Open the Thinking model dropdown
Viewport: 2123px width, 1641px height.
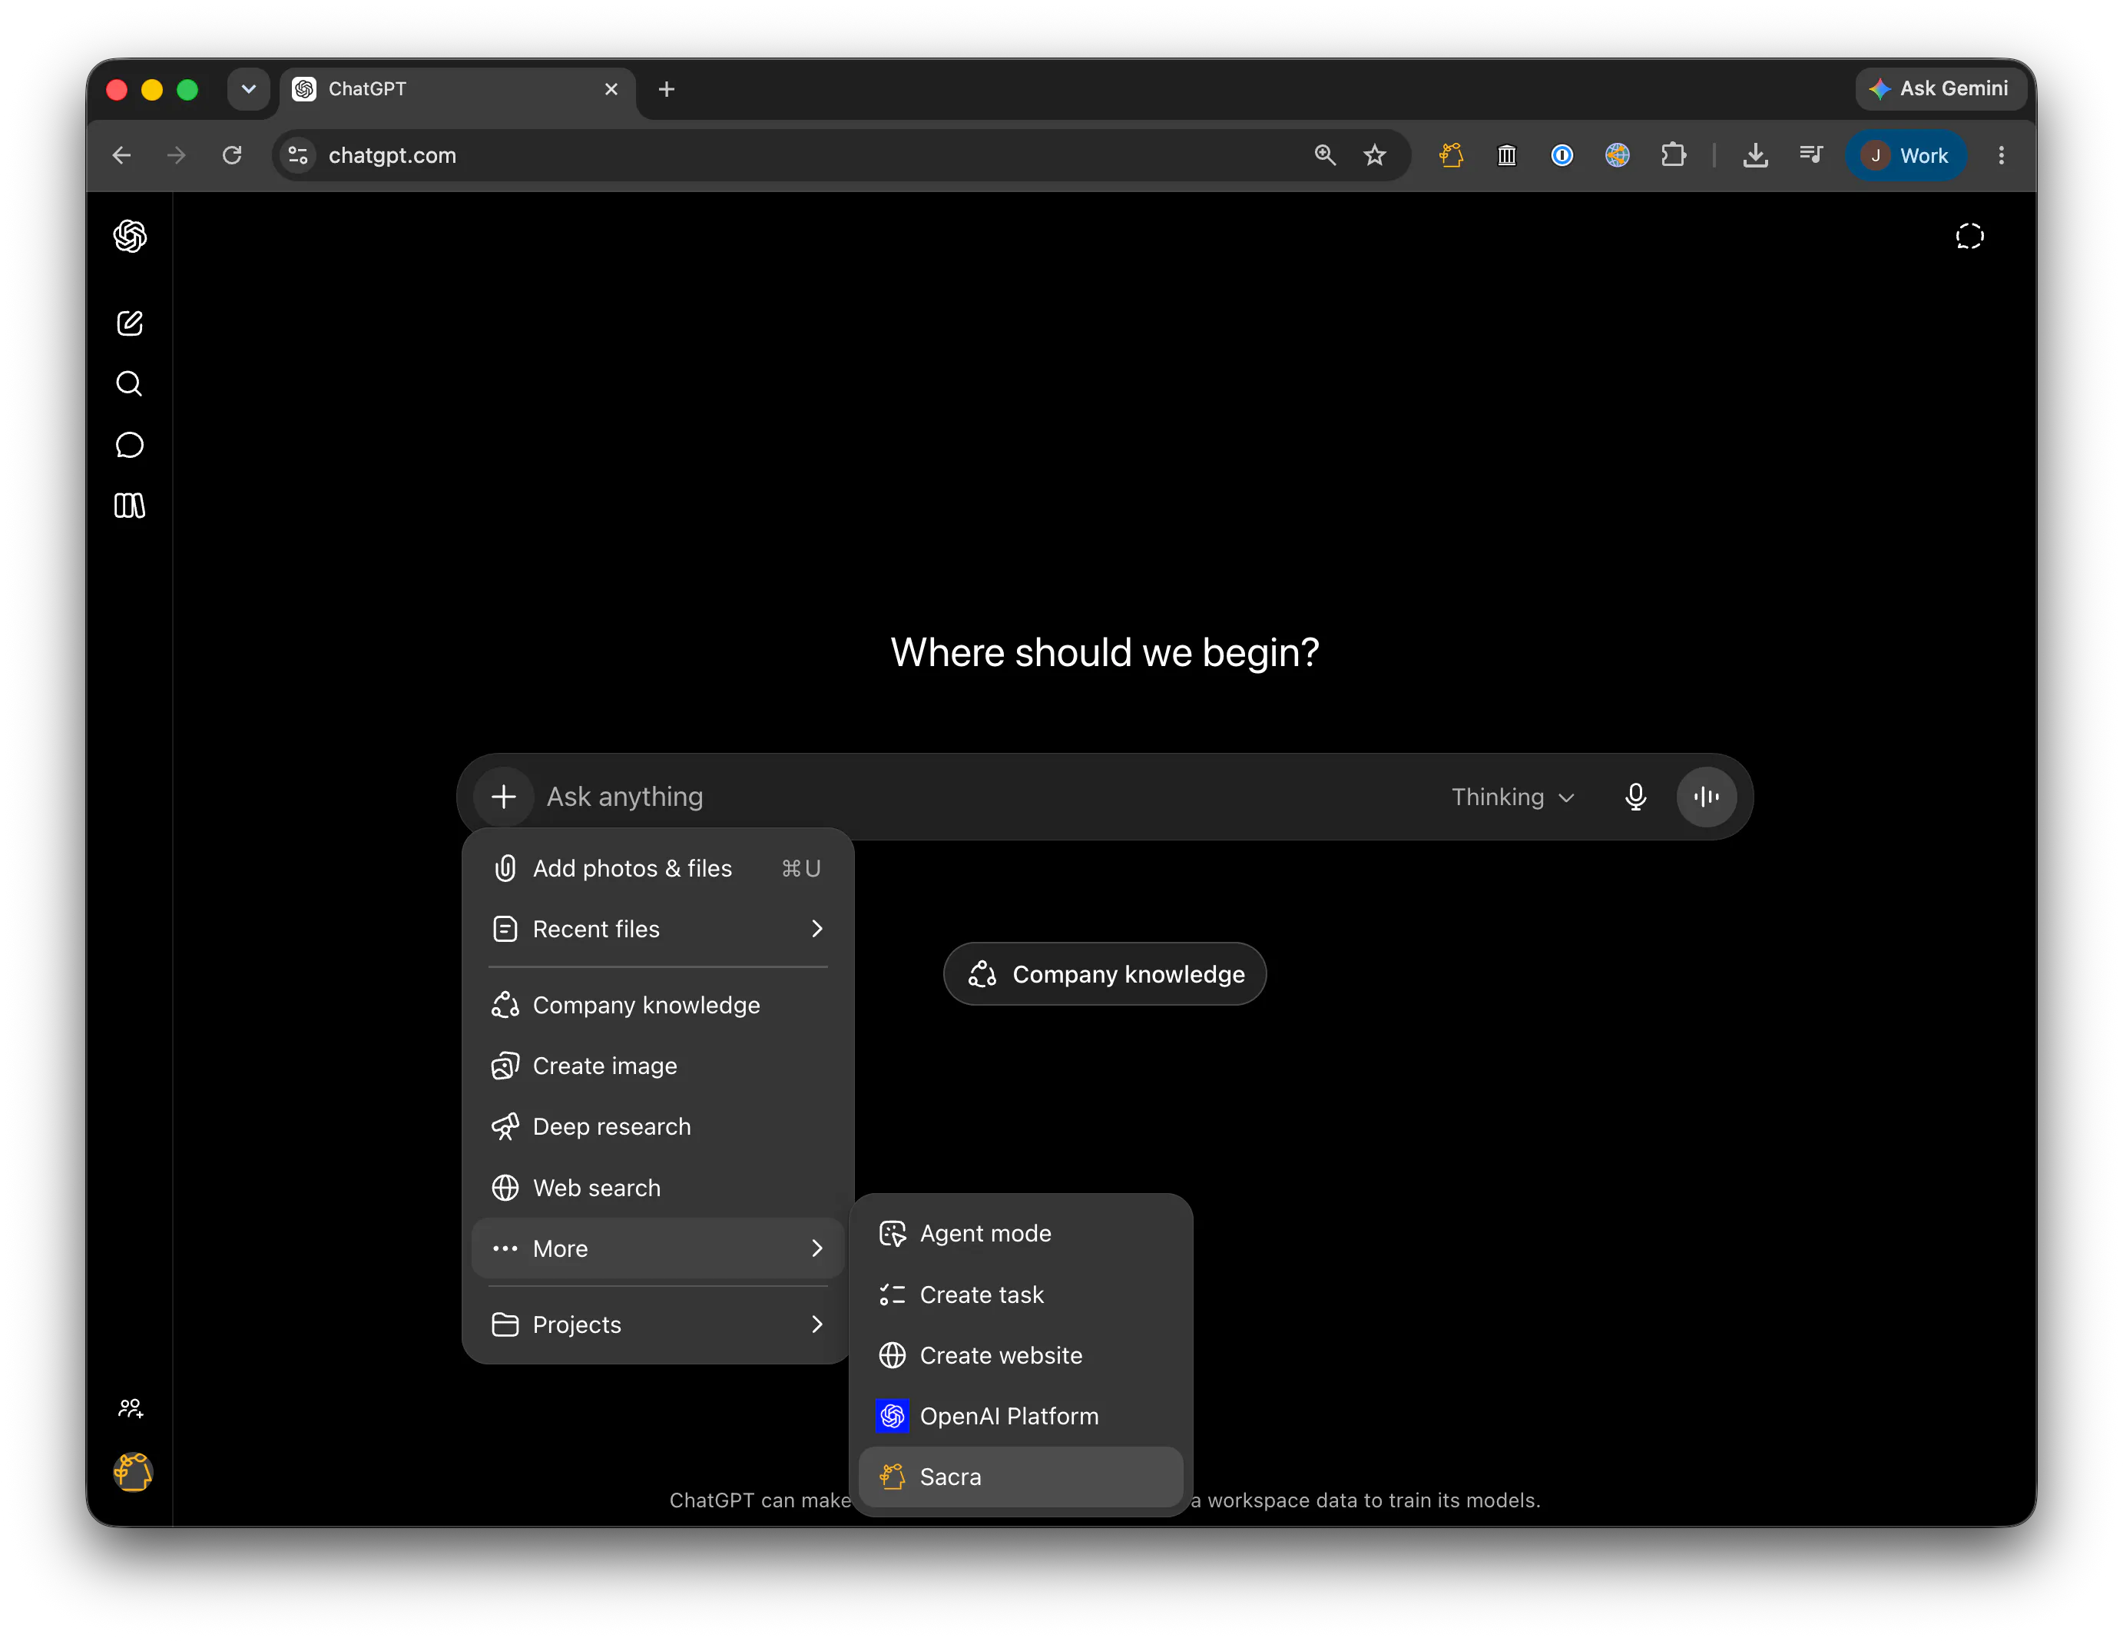tap(1512, 797)
